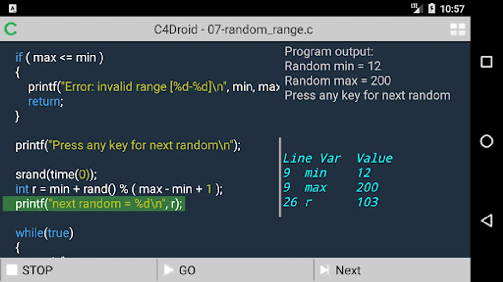Stop the debugging session

coord(78,270)
